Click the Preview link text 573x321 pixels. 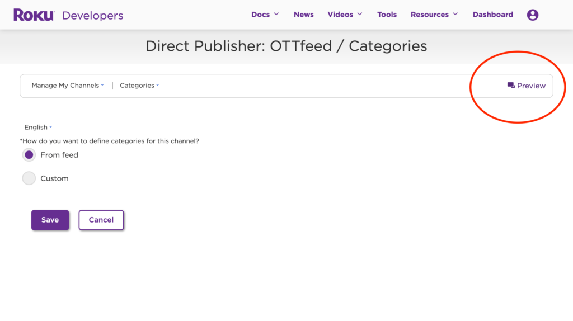coord(531,86)
